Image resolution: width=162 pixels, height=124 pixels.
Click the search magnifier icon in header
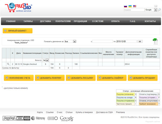[x=159, y=10]
